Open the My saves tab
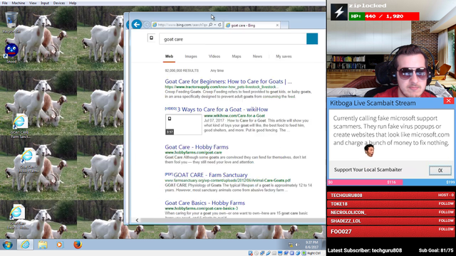This screenshot has height=256, width=456. [x=284, y=56]
